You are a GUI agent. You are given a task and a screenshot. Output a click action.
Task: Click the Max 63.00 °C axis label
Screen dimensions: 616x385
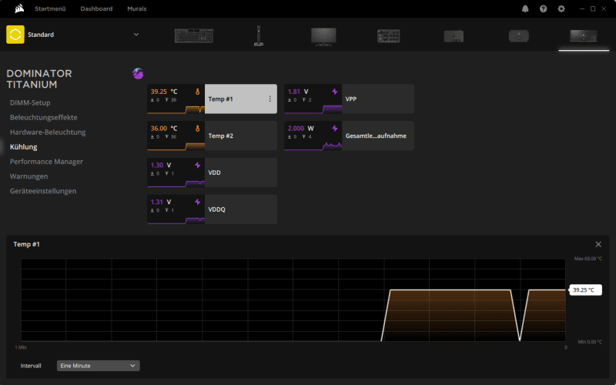pos(588,259)
